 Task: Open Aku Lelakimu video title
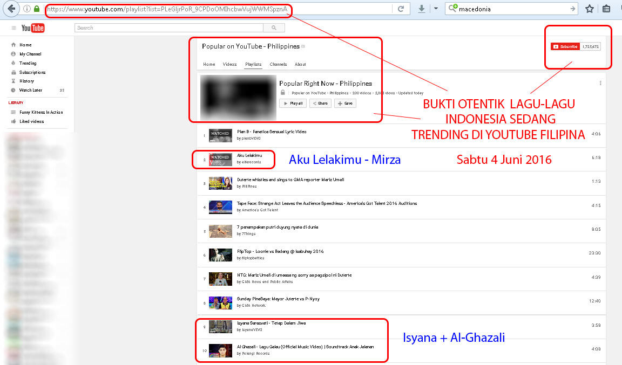pyautogui.click(x=249, y=155)
